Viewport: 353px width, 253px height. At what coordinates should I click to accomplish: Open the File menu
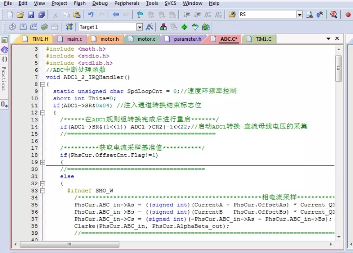[8, 3]
